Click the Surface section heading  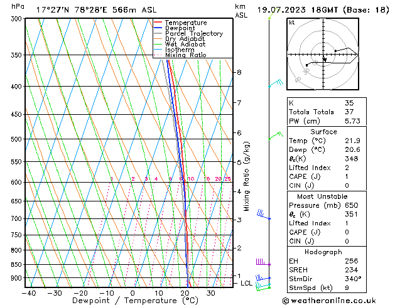pyautogui.click(x=323, y=132)
